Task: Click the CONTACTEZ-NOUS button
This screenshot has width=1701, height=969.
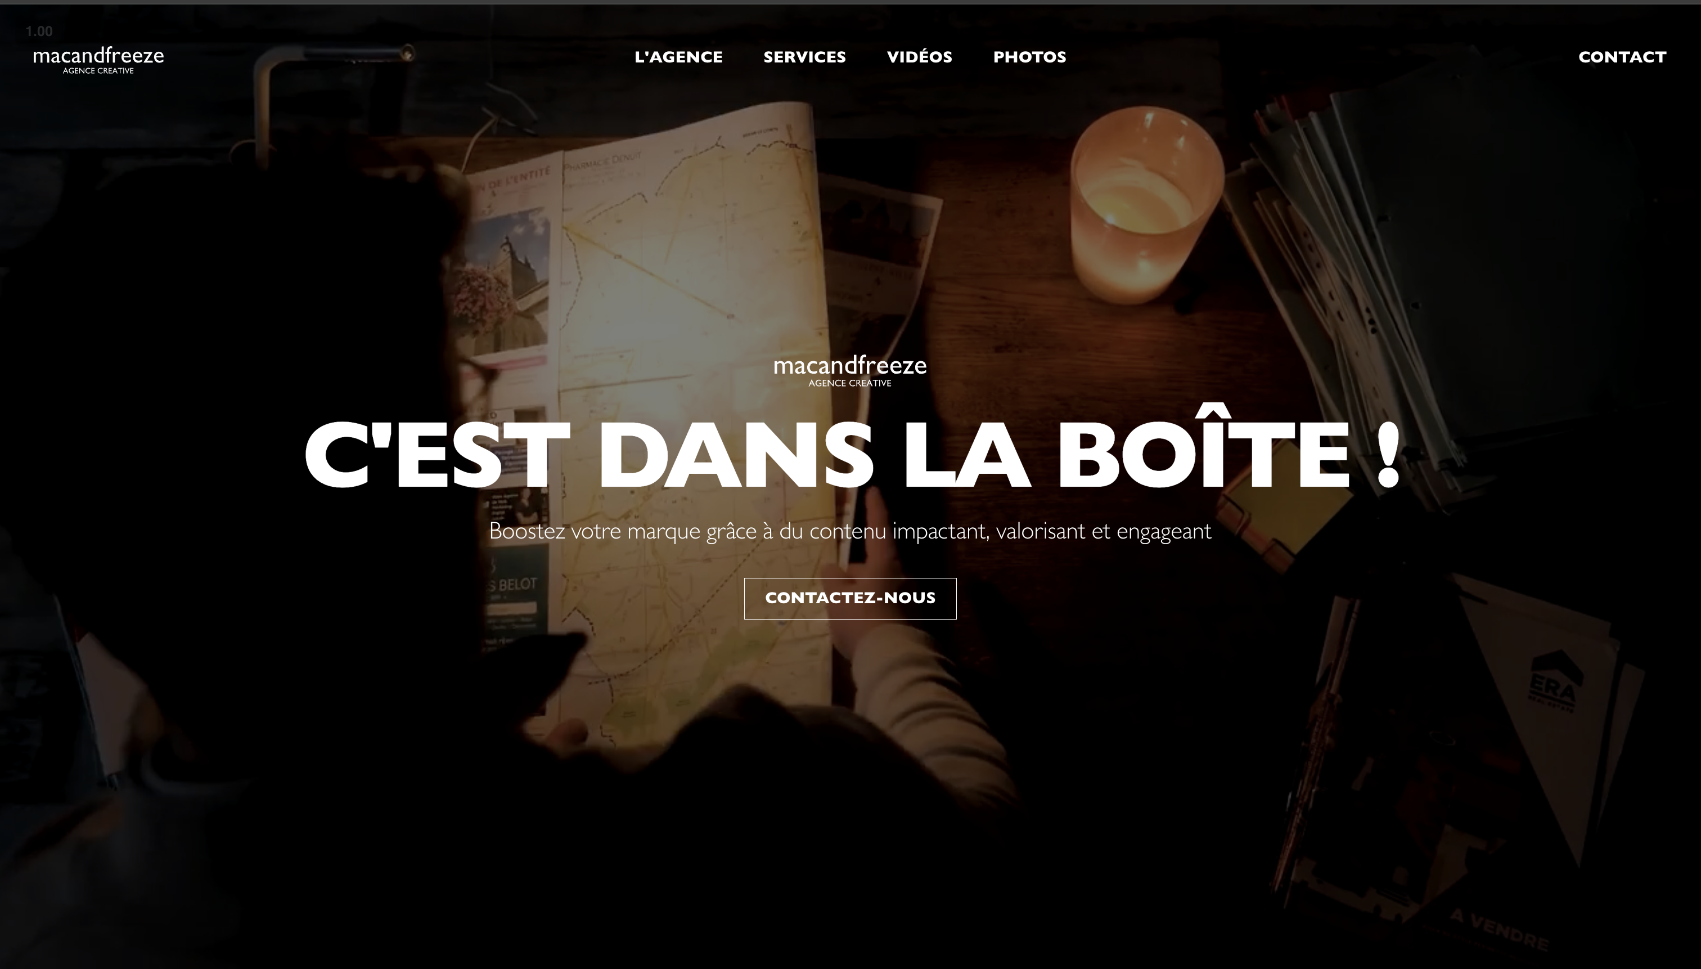Action: (x=850, y=598)
